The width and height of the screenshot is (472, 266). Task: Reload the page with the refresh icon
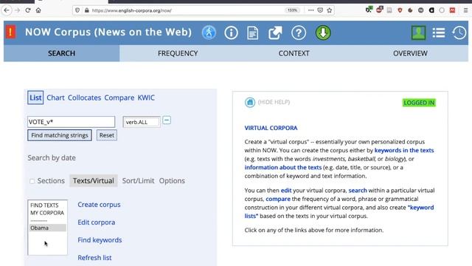tap(28, 10)
